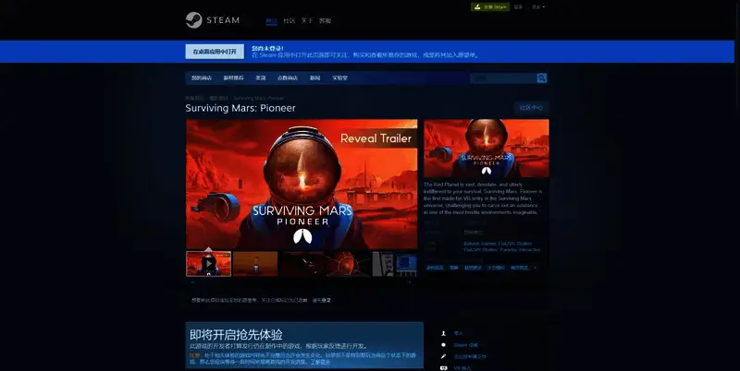Open the language dropdown at top right
This screenshot has height=371, width=740.
coord(538,7)
